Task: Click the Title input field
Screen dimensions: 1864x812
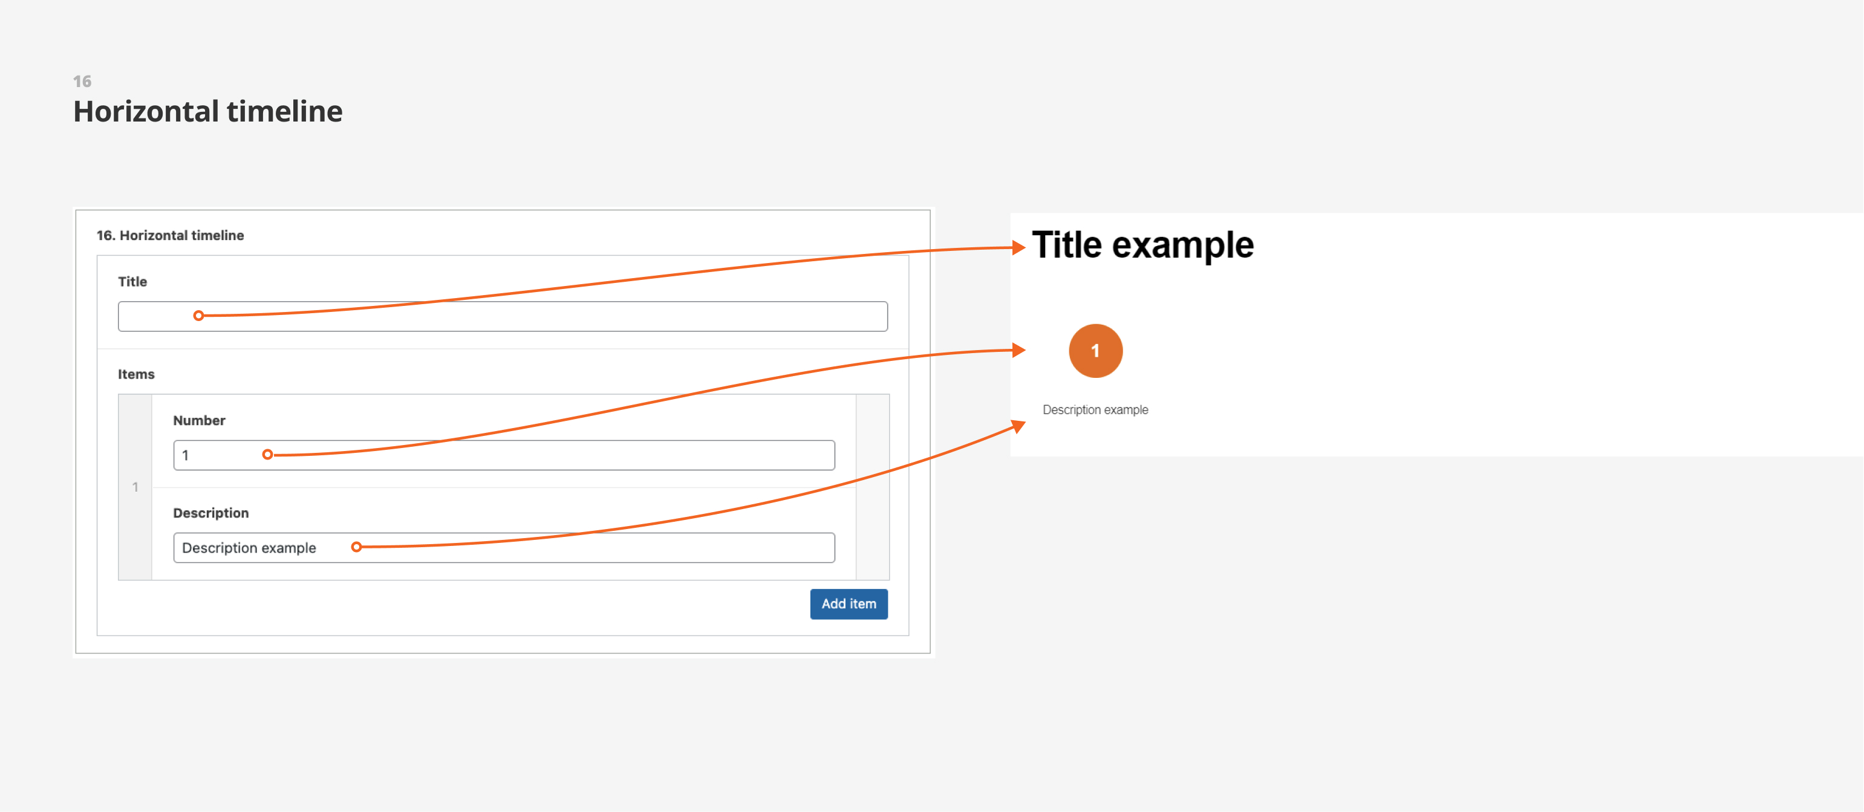Action: click(x=502, y=316)
